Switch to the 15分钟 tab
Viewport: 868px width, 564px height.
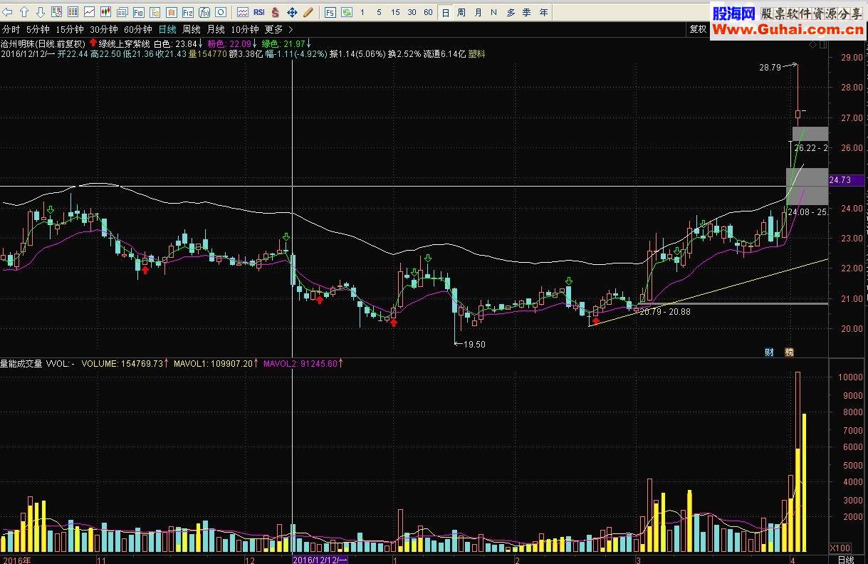click(69, 29)
